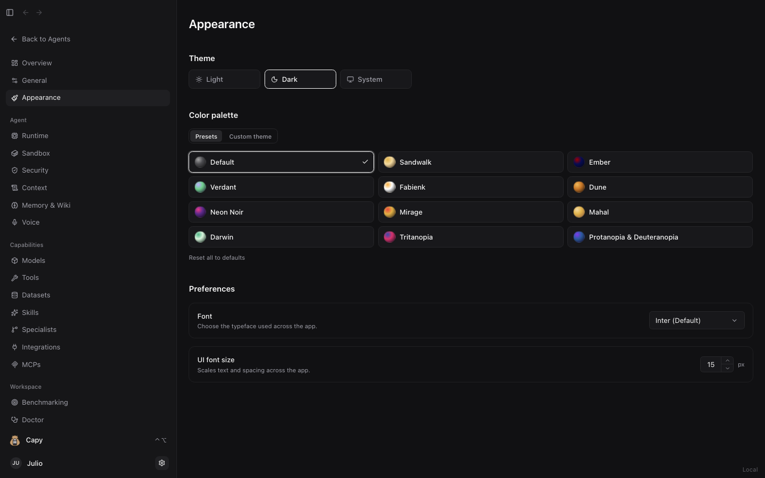This screenshot has width=765, height=478.
Task: Open the Julio user profile
Action: 80,463
